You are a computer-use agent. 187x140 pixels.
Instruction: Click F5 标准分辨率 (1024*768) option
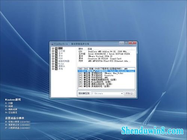click(x=18, y=122)
